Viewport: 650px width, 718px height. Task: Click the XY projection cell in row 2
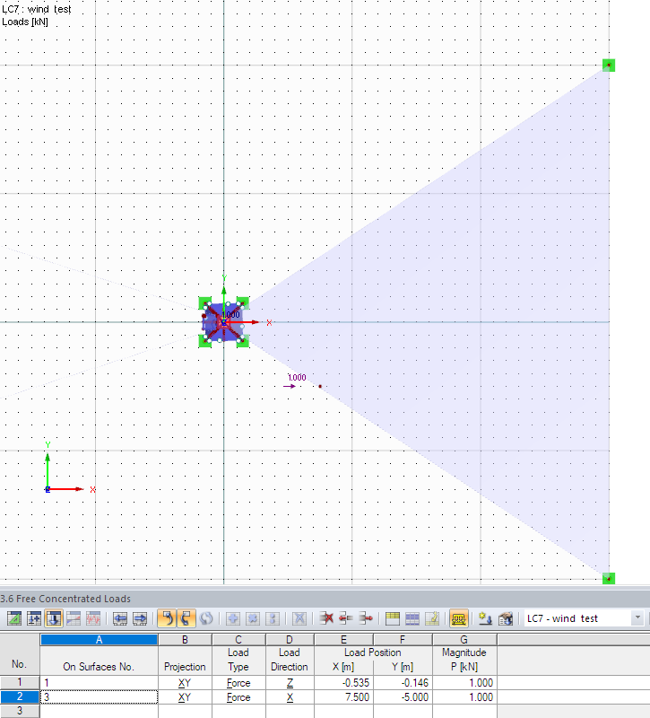pos(185,697)
